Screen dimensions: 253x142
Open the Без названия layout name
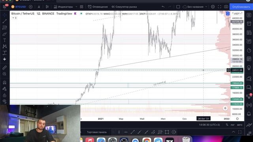tap(193, 7)
